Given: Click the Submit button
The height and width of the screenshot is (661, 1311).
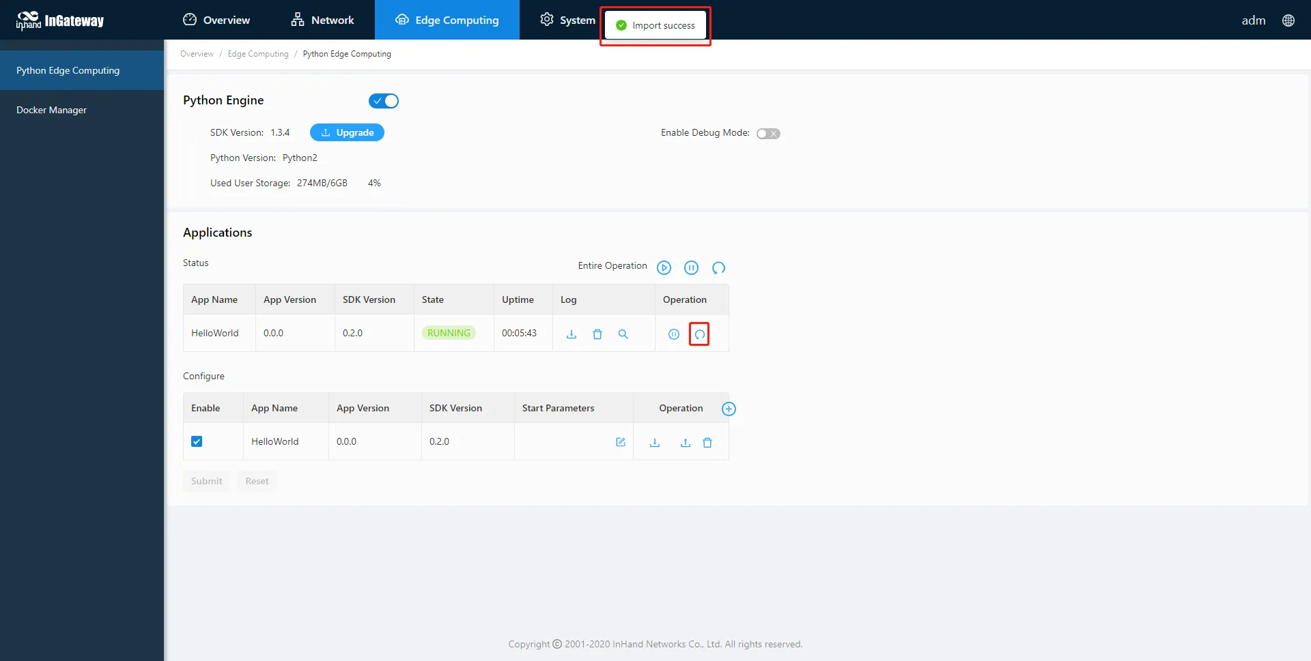Looking at the screenshot, I should pos(206,481).
